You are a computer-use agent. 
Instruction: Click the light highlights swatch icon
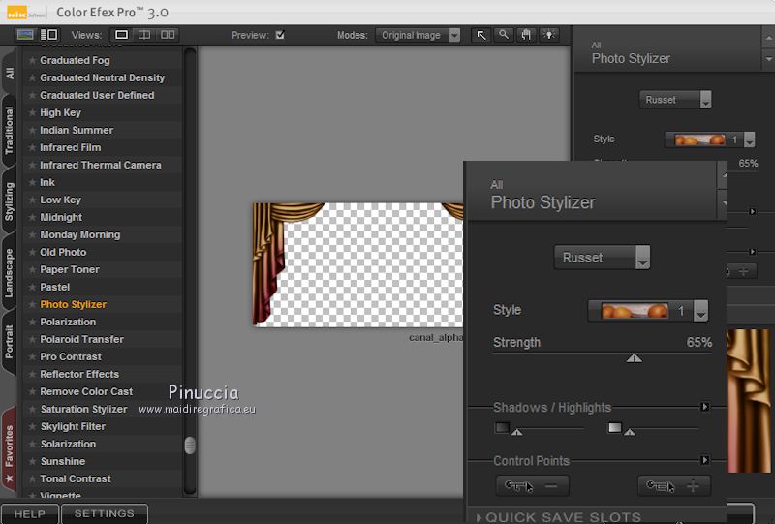(x=614, y=427)
